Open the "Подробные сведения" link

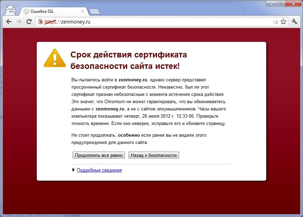coord(99,170)
